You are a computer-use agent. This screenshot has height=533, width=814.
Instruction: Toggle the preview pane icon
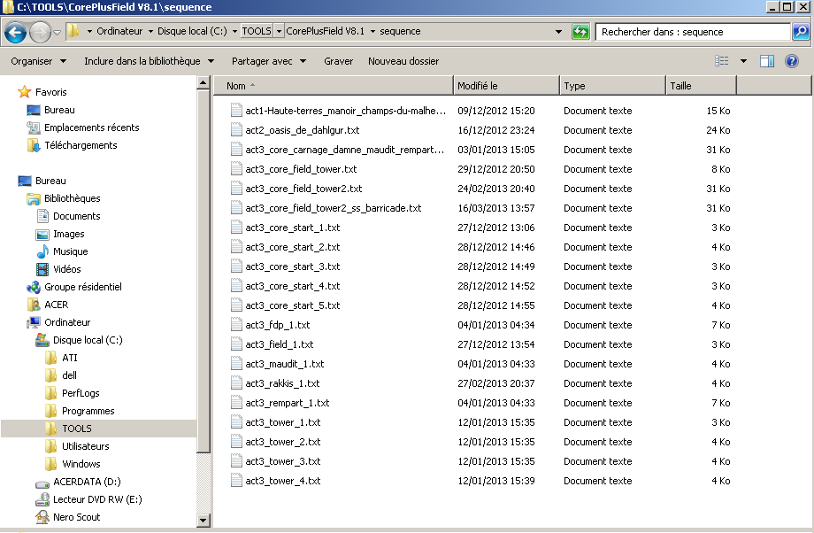767,61
